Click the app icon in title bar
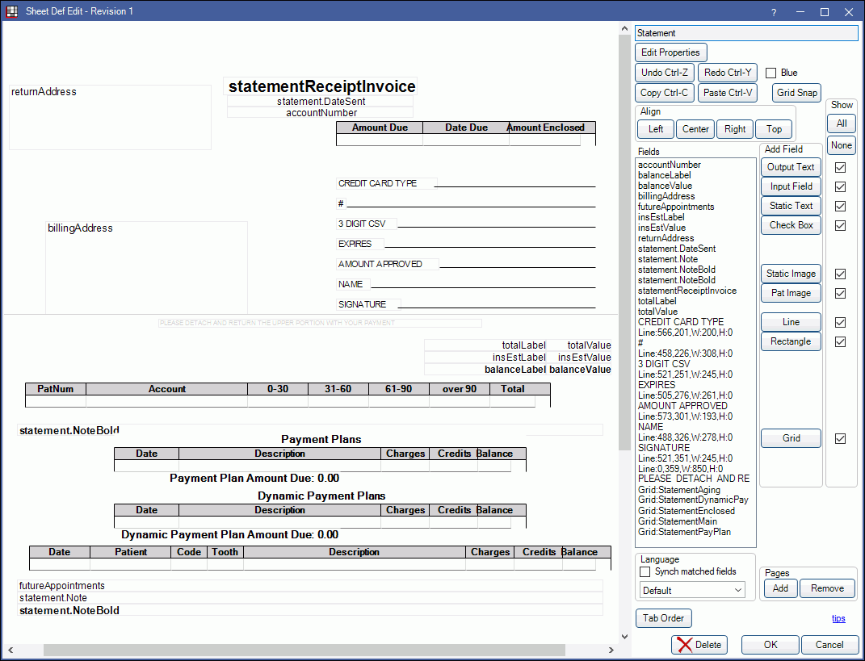The height and width of the screenshot is (661, 865). point(12,11)
